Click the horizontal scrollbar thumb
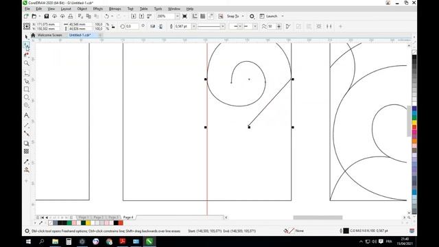The width and height of the screenshot is (439, 247). (x=318, y=217)
